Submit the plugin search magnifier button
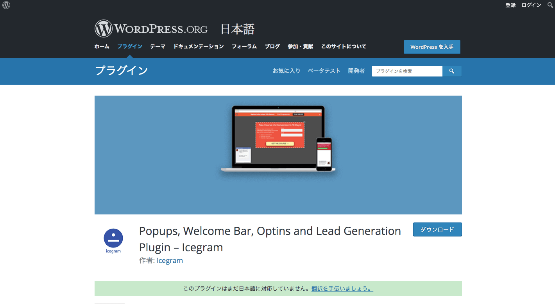Image resolution: width=555 pixels, height=304 pixels. 452,71
